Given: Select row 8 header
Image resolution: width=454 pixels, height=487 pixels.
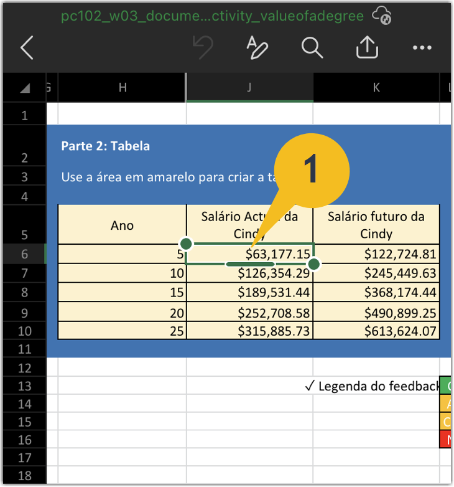Looking at the screenshot, I should pyautogui.click(x=24, y=292).
